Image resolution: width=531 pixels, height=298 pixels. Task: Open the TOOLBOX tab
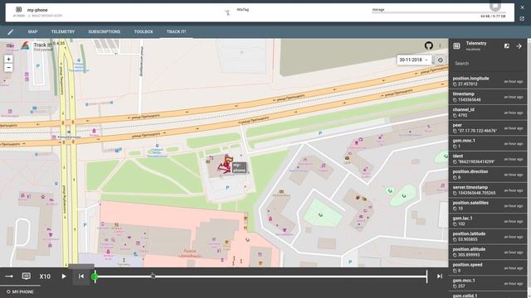(x=144, y=31)
